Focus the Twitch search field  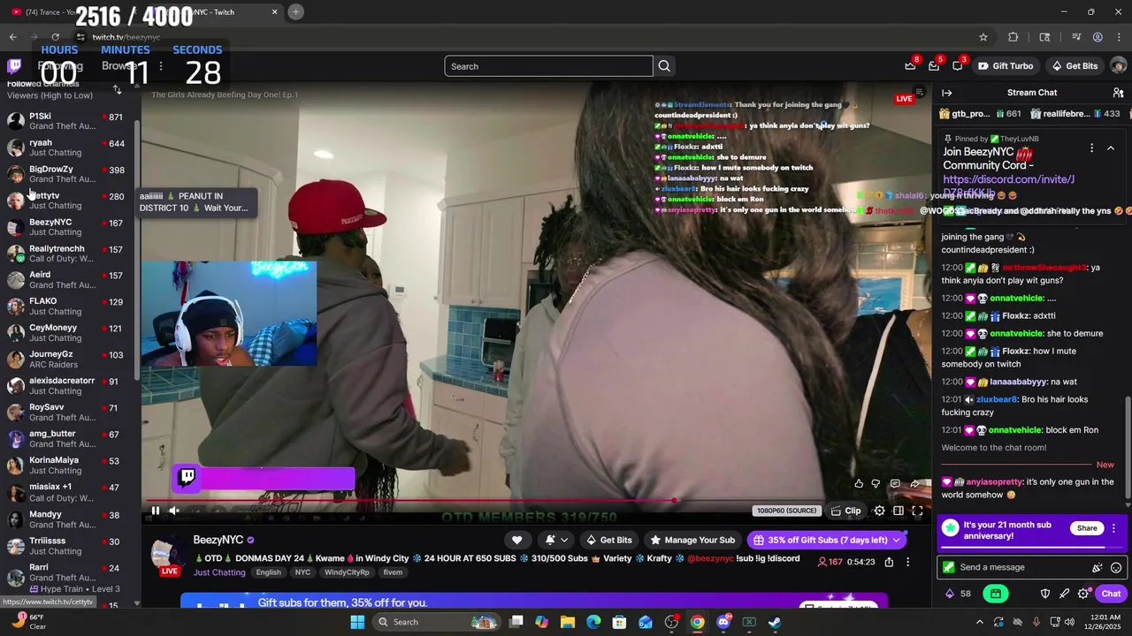coord(548,66)
